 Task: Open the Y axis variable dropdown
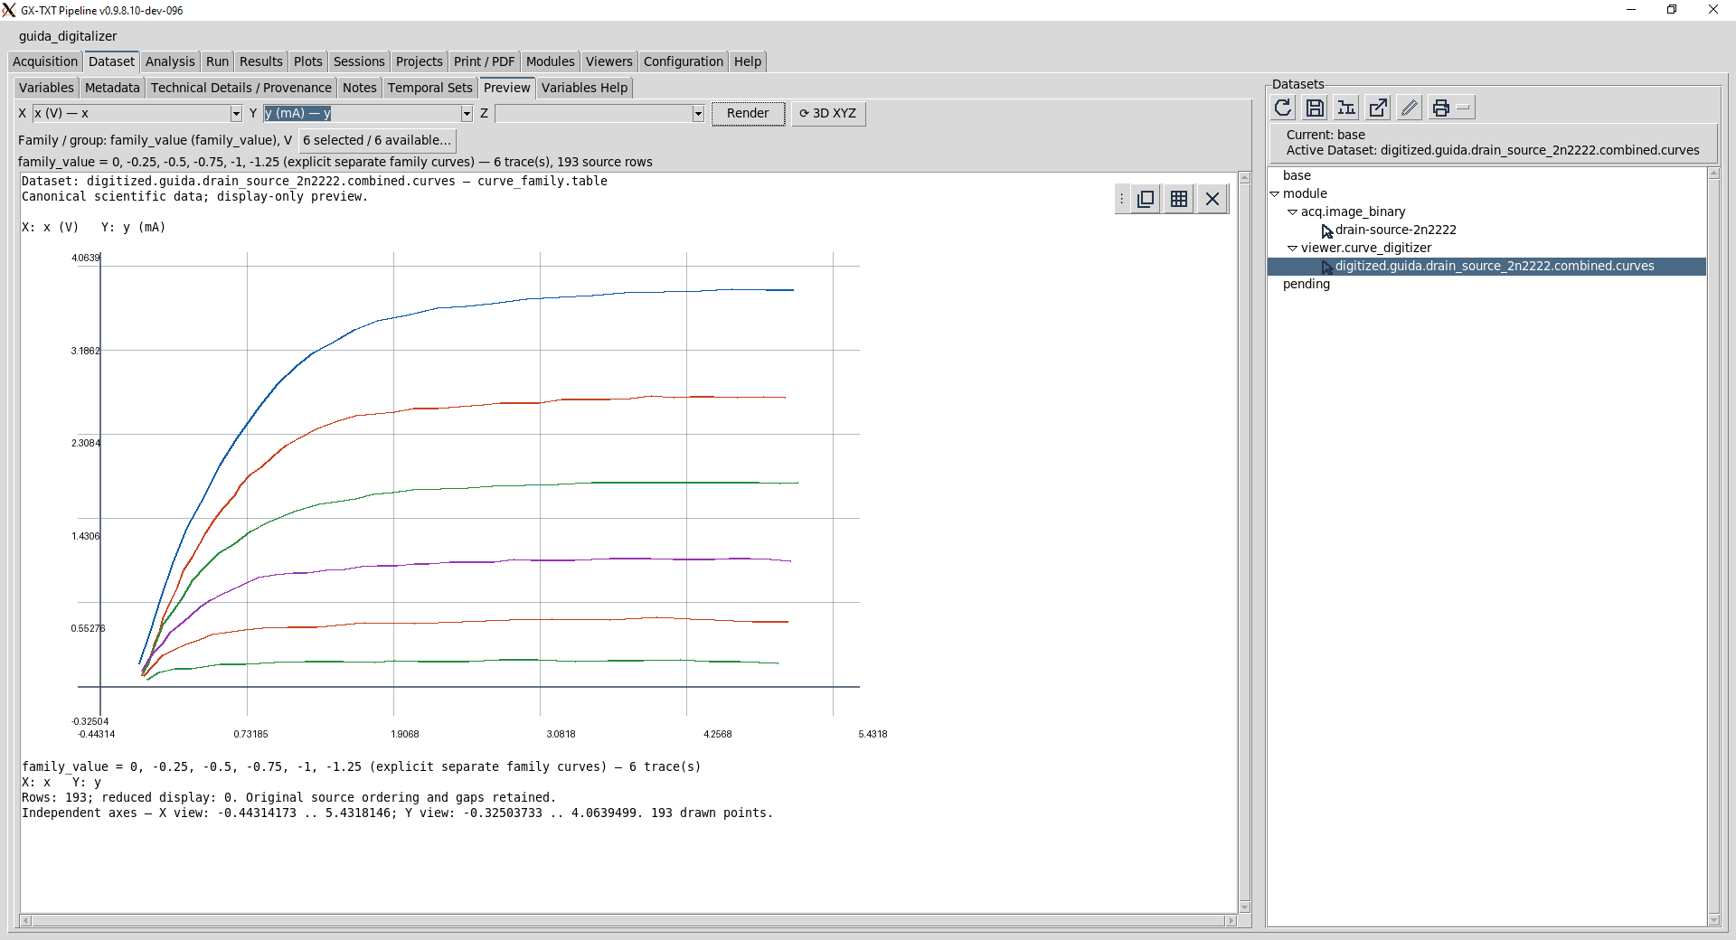(467, 114)
